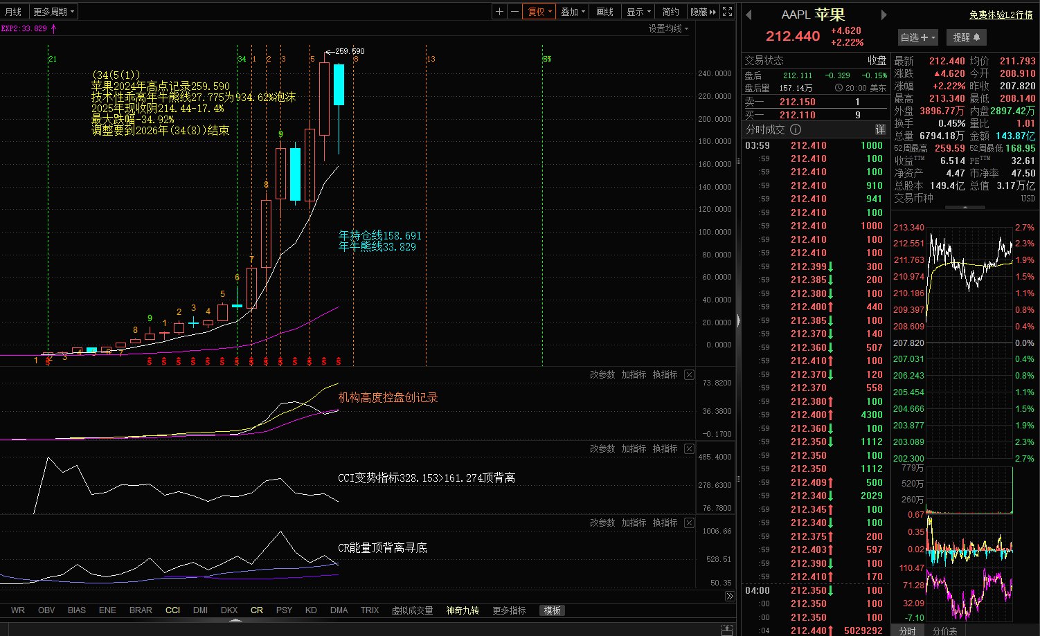Click 加指标 in the CR panel
Viewport: 1040px width, 636px height.
(634, 523)
